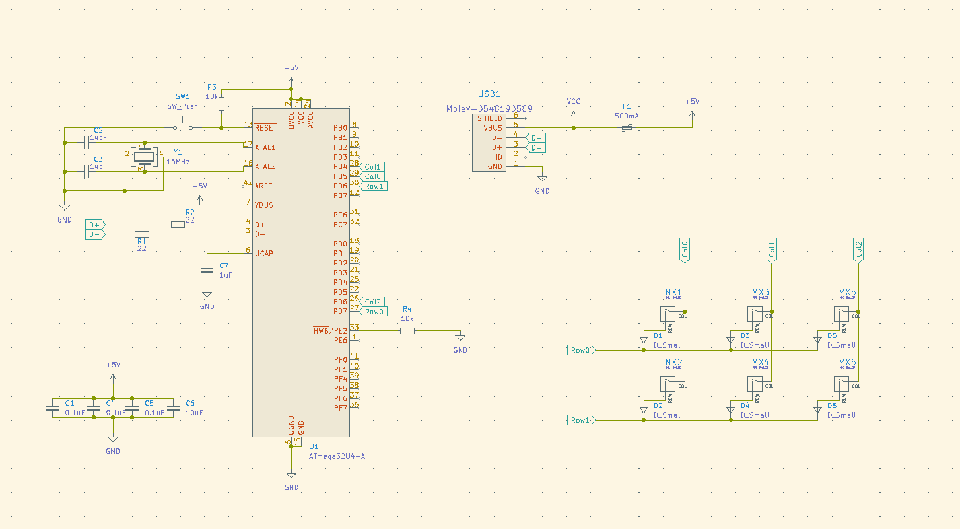This screenshot has height=529, width=960.
Task: Click the SW_Push value text
Action: click(182, 106)
